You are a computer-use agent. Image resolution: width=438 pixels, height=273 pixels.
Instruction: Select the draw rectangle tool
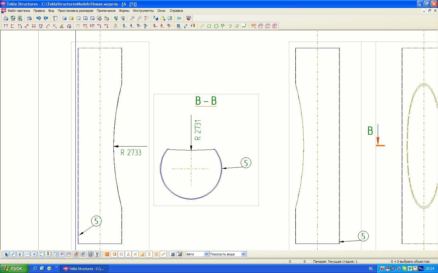coord(209,26)
